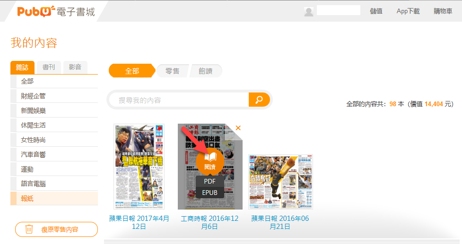Switch to the 書刊 tab
The width and height of the screenshot is (462, 244).
[x=49, y=67]
